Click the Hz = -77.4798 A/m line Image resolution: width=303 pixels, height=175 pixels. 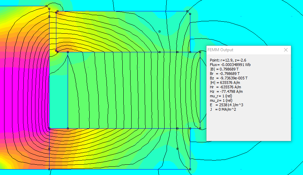click(x=226, y=91)
